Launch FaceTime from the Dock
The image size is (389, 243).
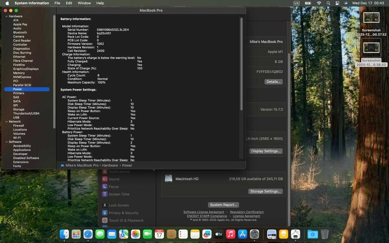click(x=147, y=234)
